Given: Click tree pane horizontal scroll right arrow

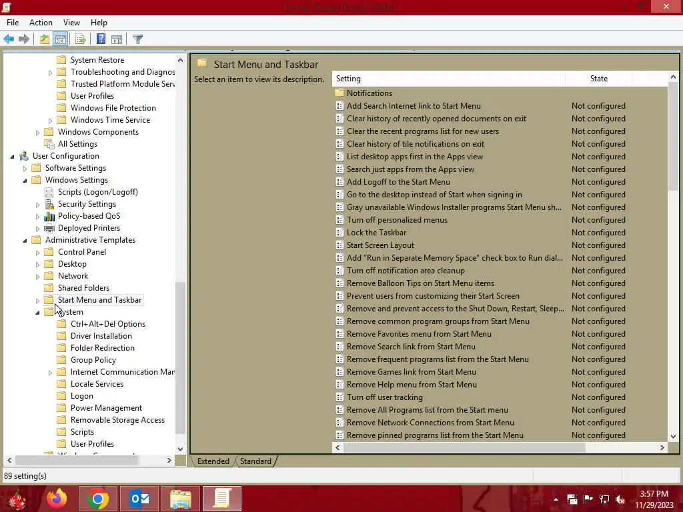Looking at the screenshot, I should [x=169, y=460].
